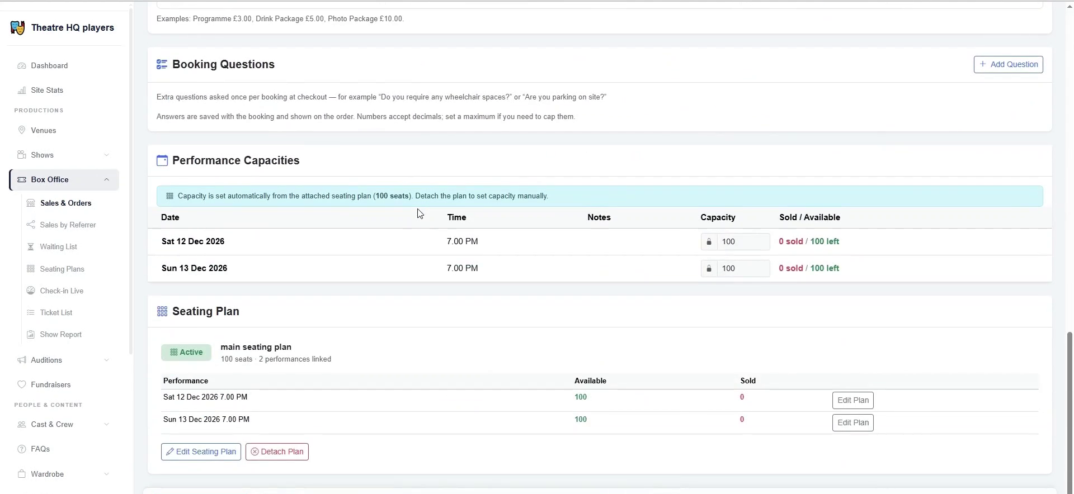Click the Booking Questions heading icon
This screenshot has width=1074, height=494.
(x=162, y=64)
